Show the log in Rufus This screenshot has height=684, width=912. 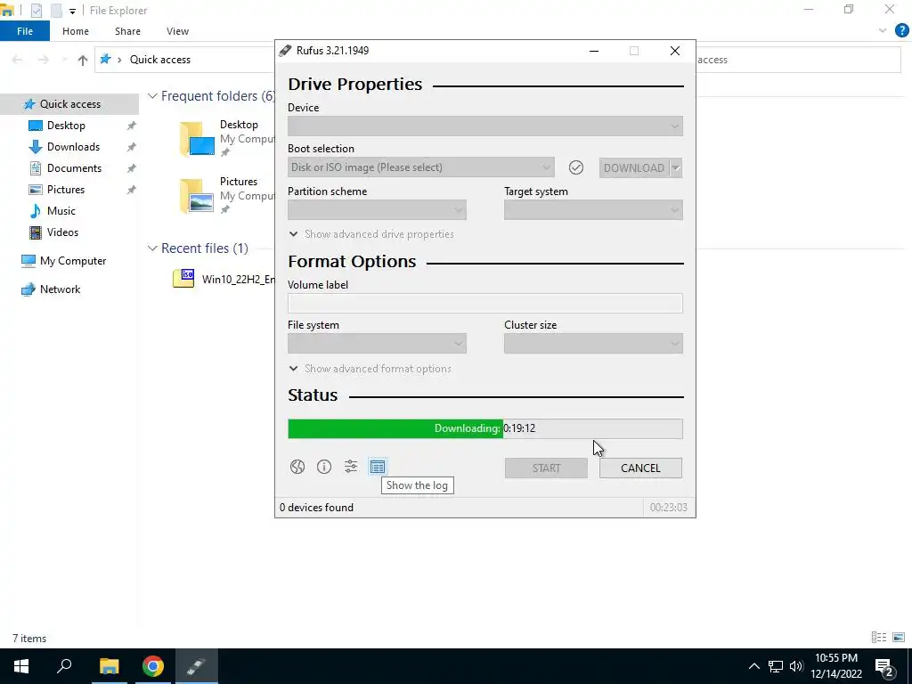pos(378,467)
